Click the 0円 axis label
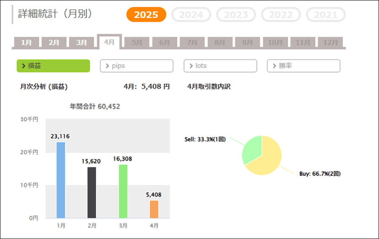The image size is (379, 239). coord(34,218)
